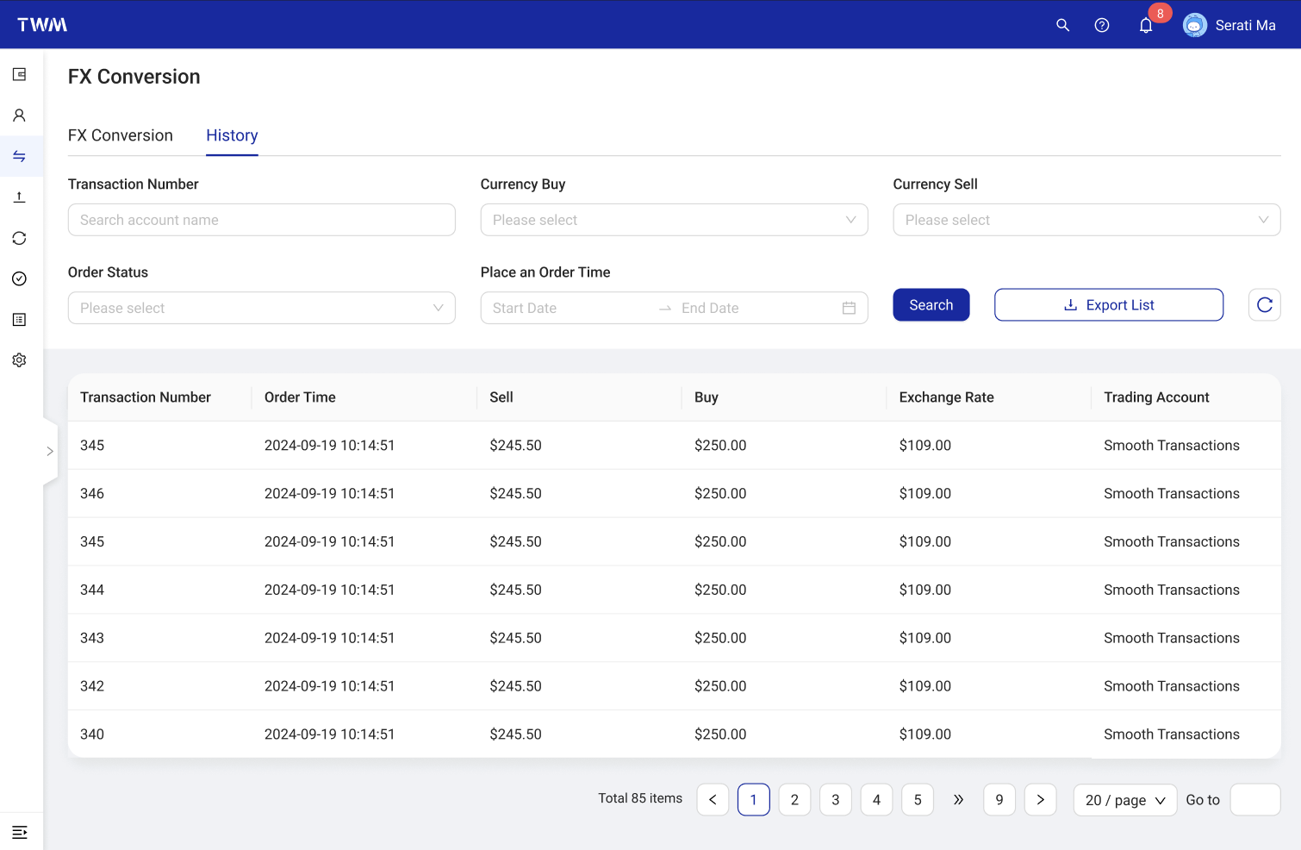The width and height of the screenshot is (1301, 850).
Task: Open the checkmark circle icon in sidebar
Action: click(19, 278)
